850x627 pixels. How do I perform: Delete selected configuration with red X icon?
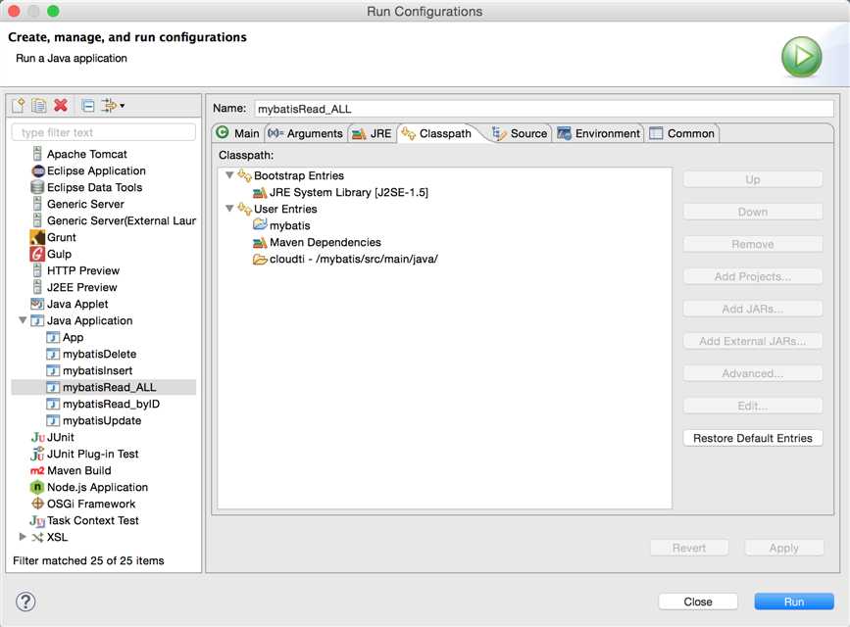click(61, 105)
